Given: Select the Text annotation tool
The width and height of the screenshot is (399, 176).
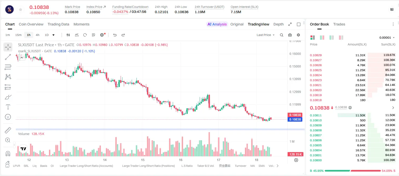Looking at the screenshot, I should [8, 107].
